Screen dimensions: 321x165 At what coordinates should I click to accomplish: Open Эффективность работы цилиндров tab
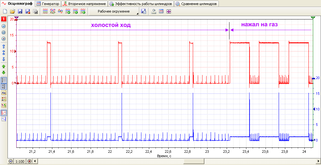point(141,4)
